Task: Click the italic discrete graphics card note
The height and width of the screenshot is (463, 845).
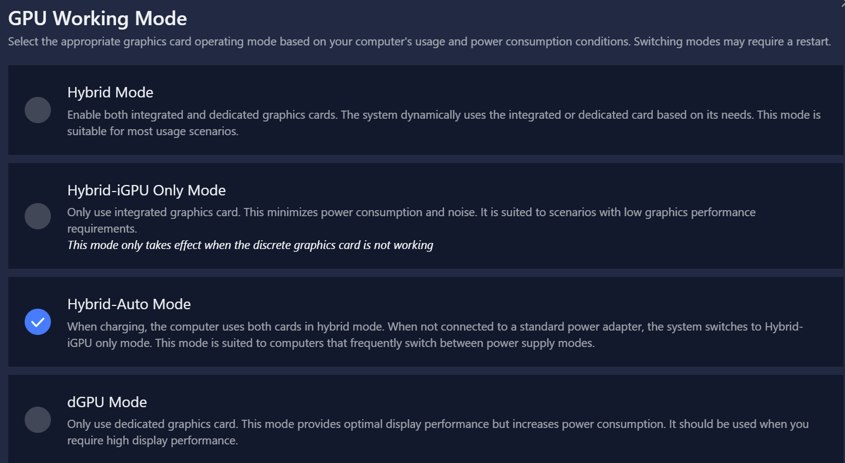Action: [x=250, y=245]
